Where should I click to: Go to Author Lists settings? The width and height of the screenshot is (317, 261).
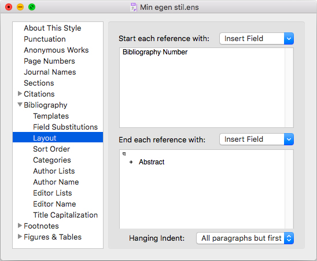click(54, 171)
